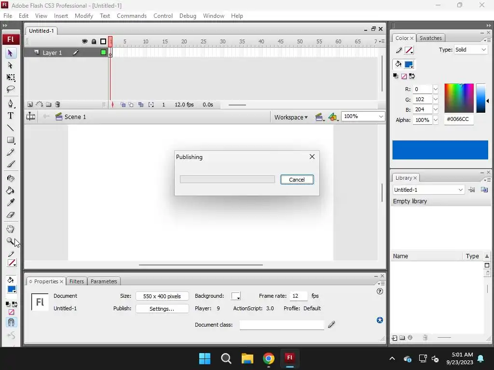
Task: Click Swap Colors icon in Color panel
Action: (x=412, y=76)
